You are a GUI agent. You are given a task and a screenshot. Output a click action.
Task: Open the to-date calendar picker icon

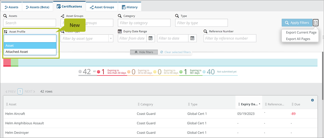[x=192, y=38]
